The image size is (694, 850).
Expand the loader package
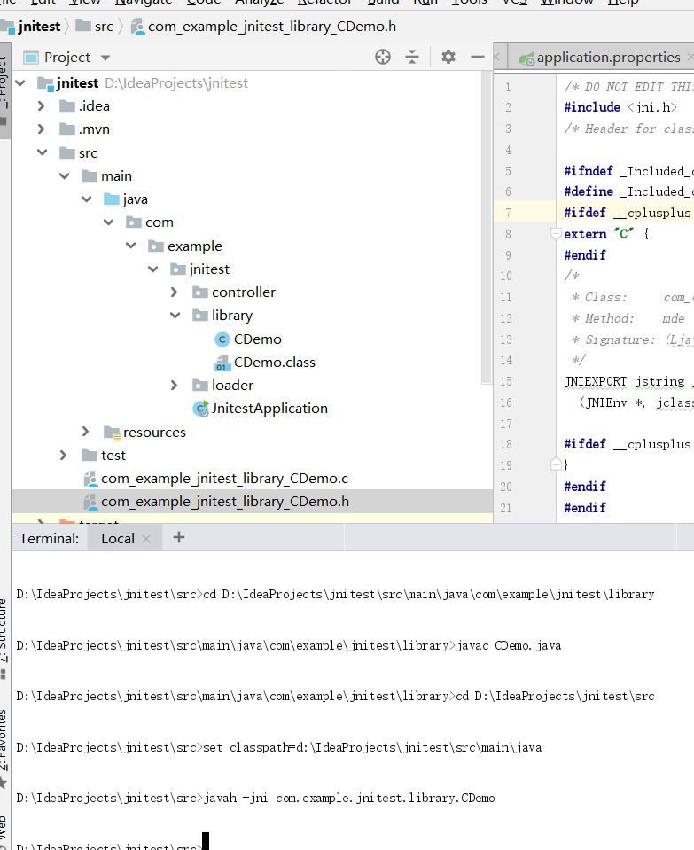174,385
